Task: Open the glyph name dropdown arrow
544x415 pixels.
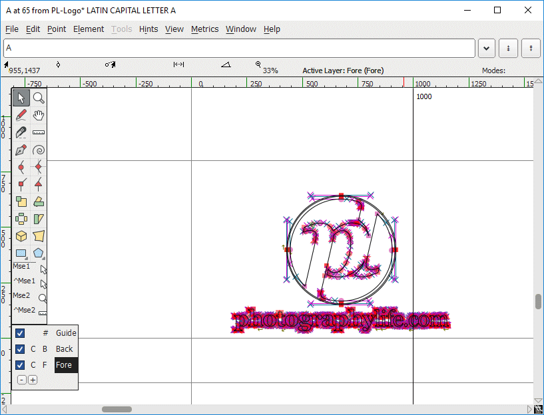Action: click(x=487, y=48)
